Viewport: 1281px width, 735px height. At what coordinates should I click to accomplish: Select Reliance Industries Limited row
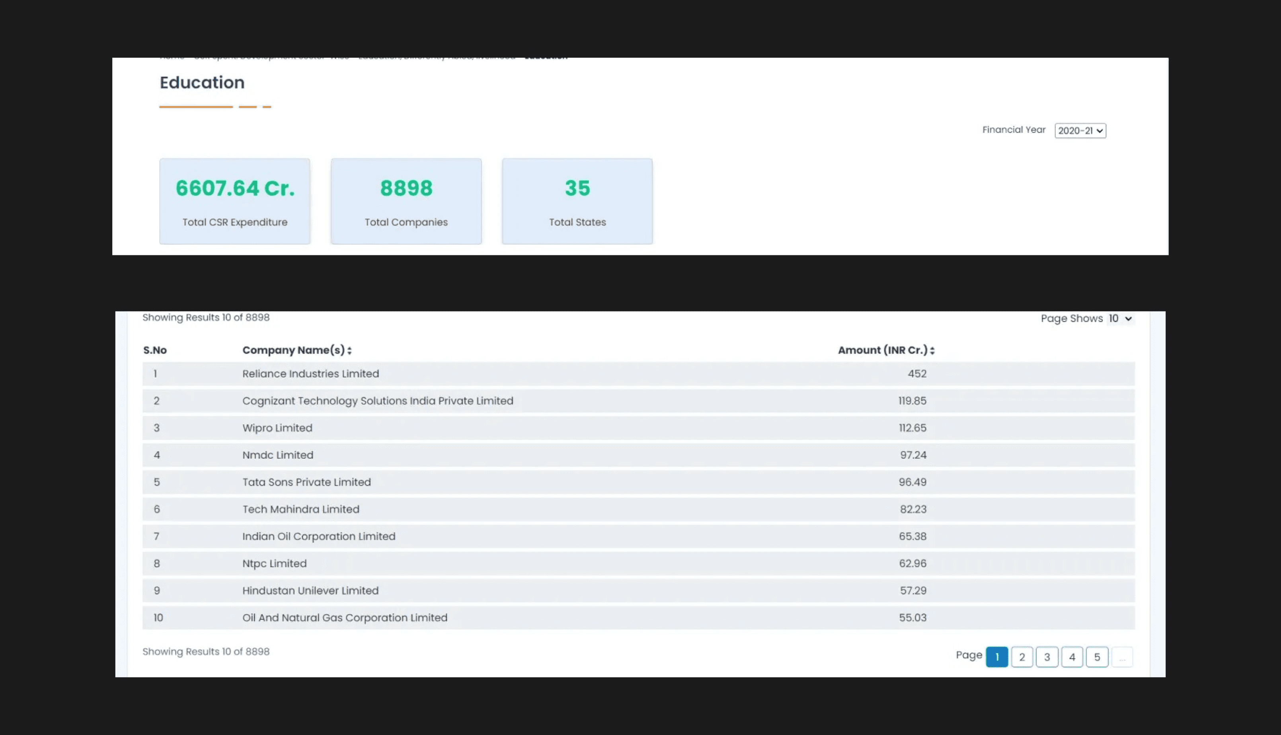click(310, 373)
